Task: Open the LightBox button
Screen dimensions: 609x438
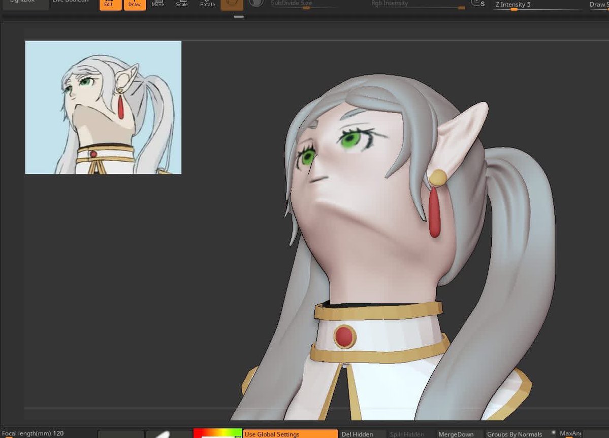Action: pos(24,4)
